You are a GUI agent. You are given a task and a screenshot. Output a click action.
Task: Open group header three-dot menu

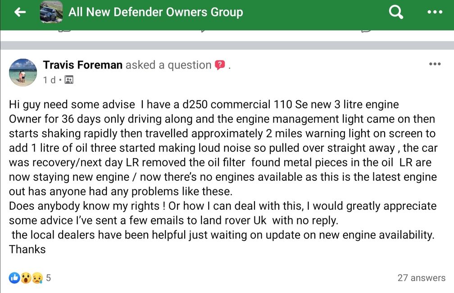point(435,12)
